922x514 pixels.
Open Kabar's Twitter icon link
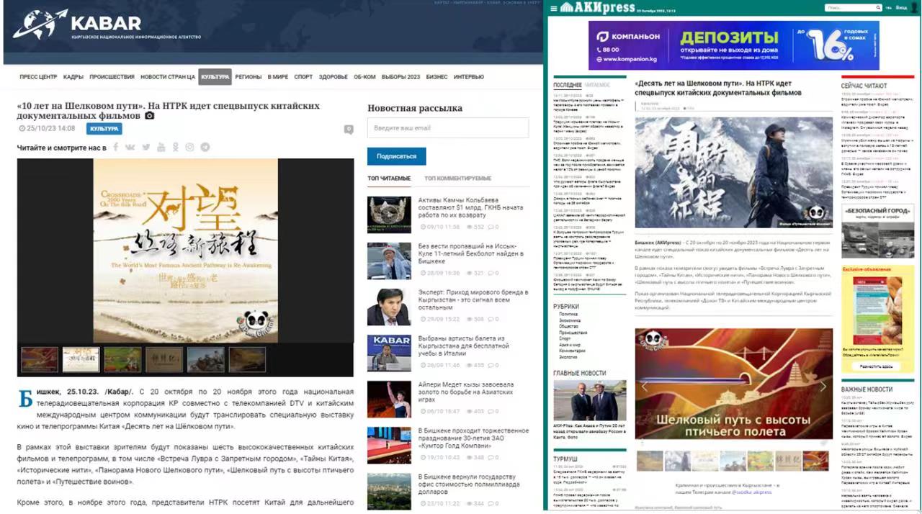[146, 148]
